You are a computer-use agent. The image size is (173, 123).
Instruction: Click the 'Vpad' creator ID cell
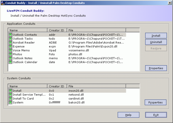pos(52,50)
